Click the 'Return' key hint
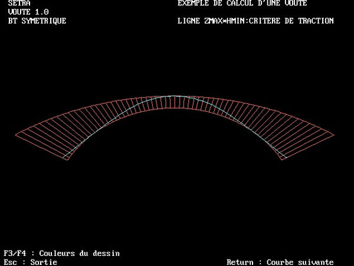 tap(240, 262)
